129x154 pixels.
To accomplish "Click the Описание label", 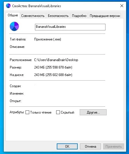I will tap(17, 47).
